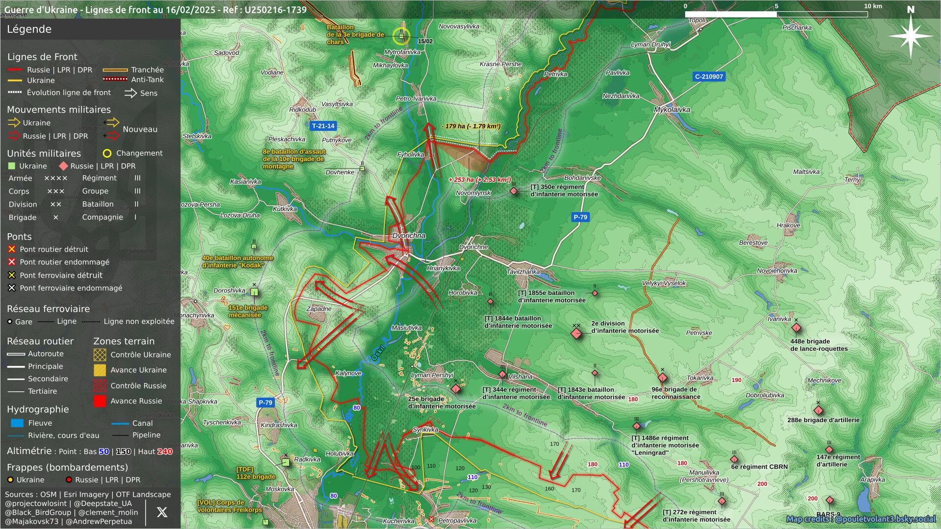The width and height of the screenshot is (941, 529).
Task: Click the Map credits pouletvolant3.bsky.social link
Action: (861, 519)
